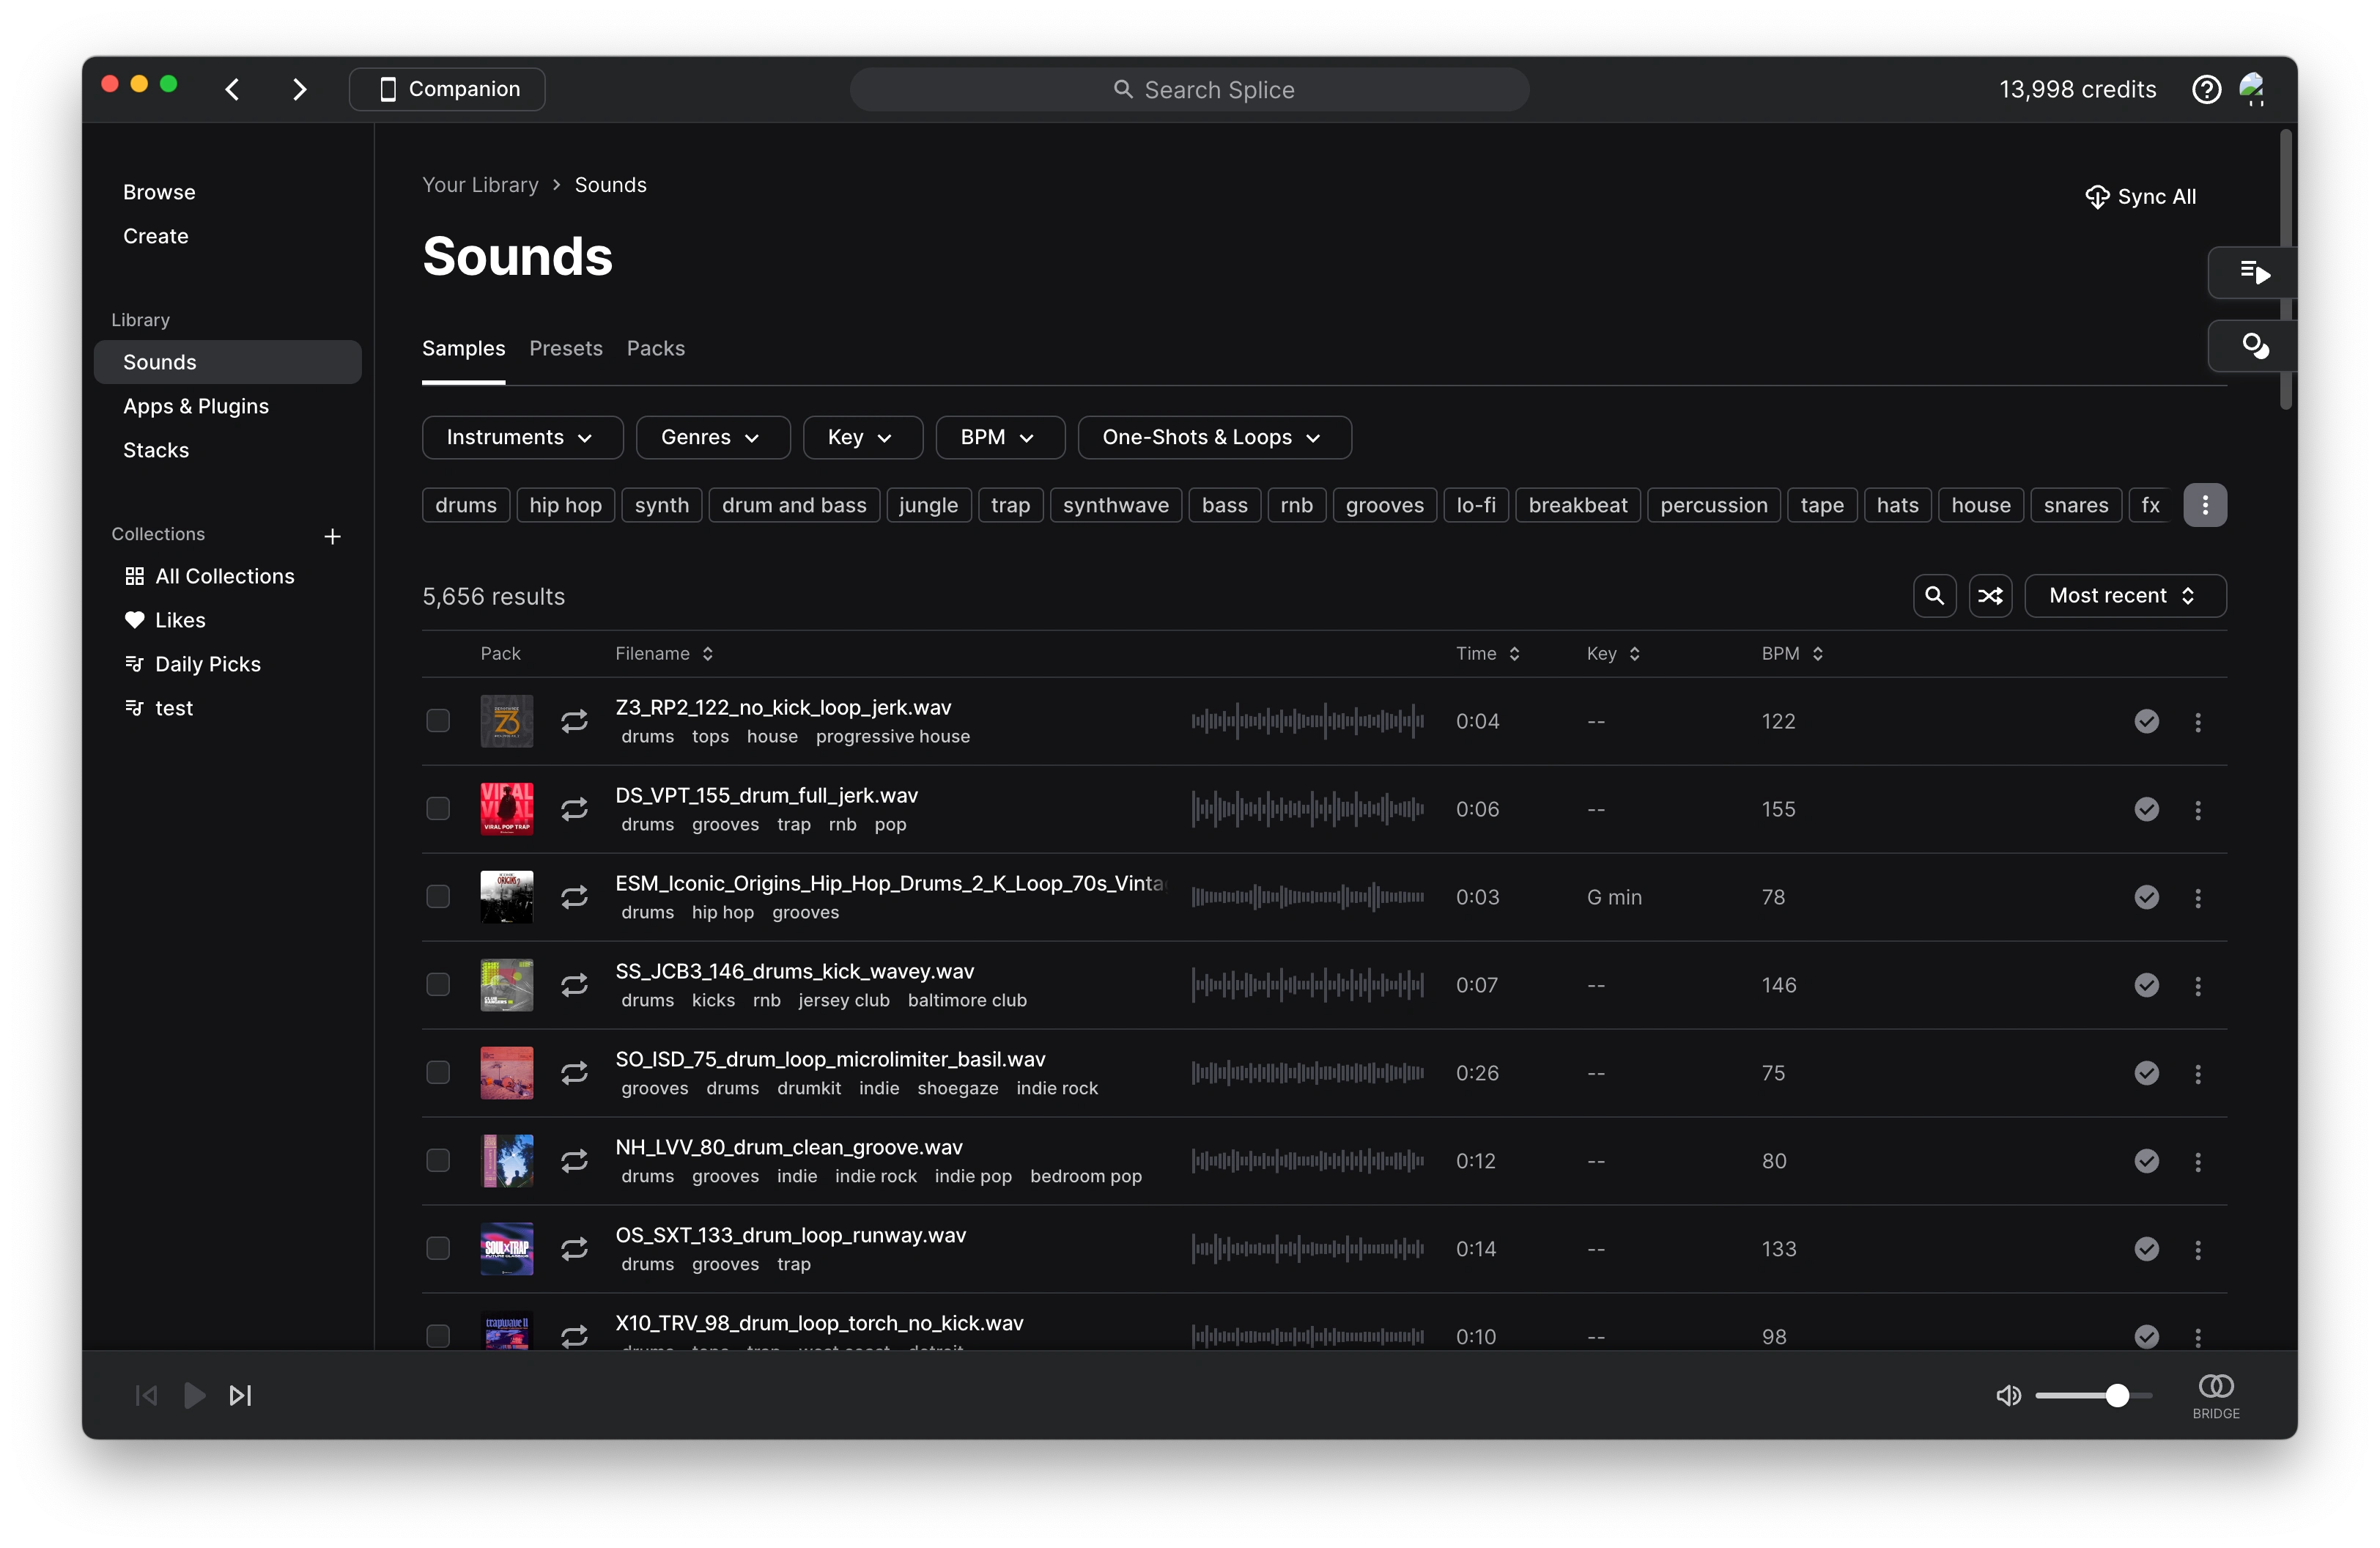This screenshot has height=1548, width=2380.
Task: Select the ESM_Iconic_Origins hip hop loop checkbox
Action: pos(437,896)
